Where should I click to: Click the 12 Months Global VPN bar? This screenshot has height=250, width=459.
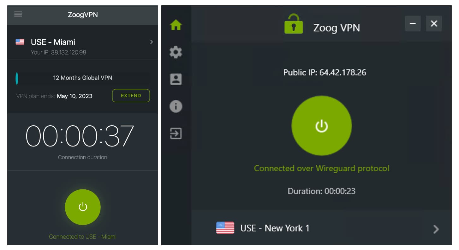(x=83, y=78)
